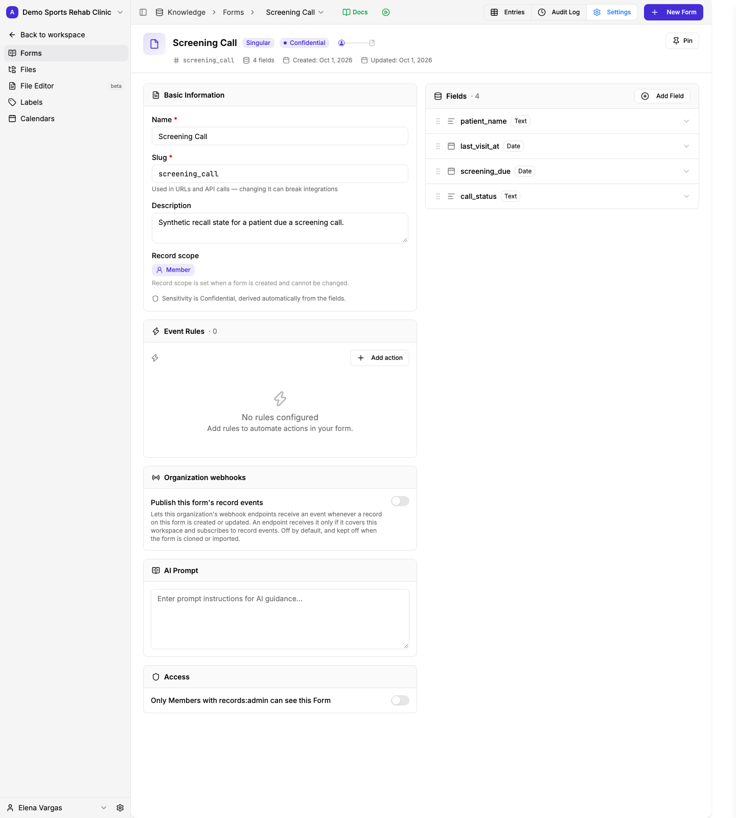Click the New Form button
This screenshot has width=736, height=818.
[674, 12]
